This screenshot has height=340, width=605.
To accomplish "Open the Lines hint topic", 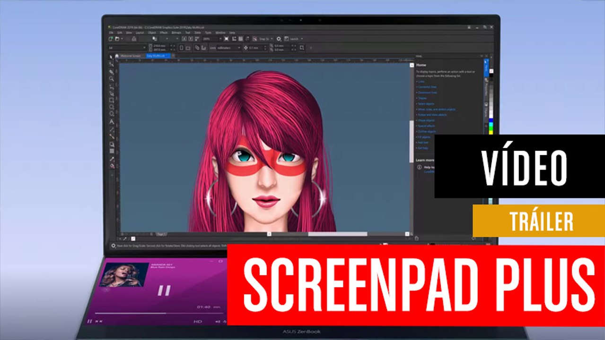I will tap(421, 81).
